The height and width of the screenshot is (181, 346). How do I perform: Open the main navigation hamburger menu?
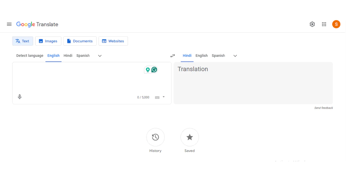(x=9, y=24)
